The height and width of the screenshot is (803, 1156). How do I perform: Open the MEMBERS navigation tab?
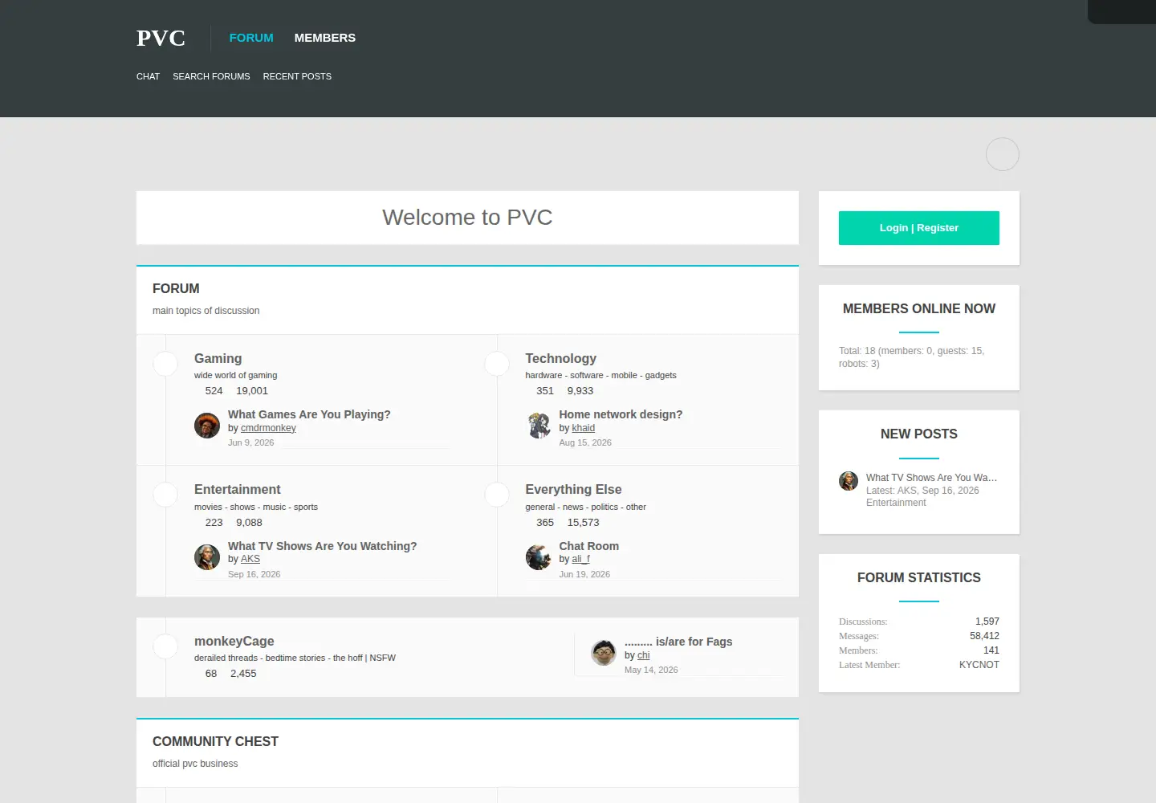(x=325, y=38)
